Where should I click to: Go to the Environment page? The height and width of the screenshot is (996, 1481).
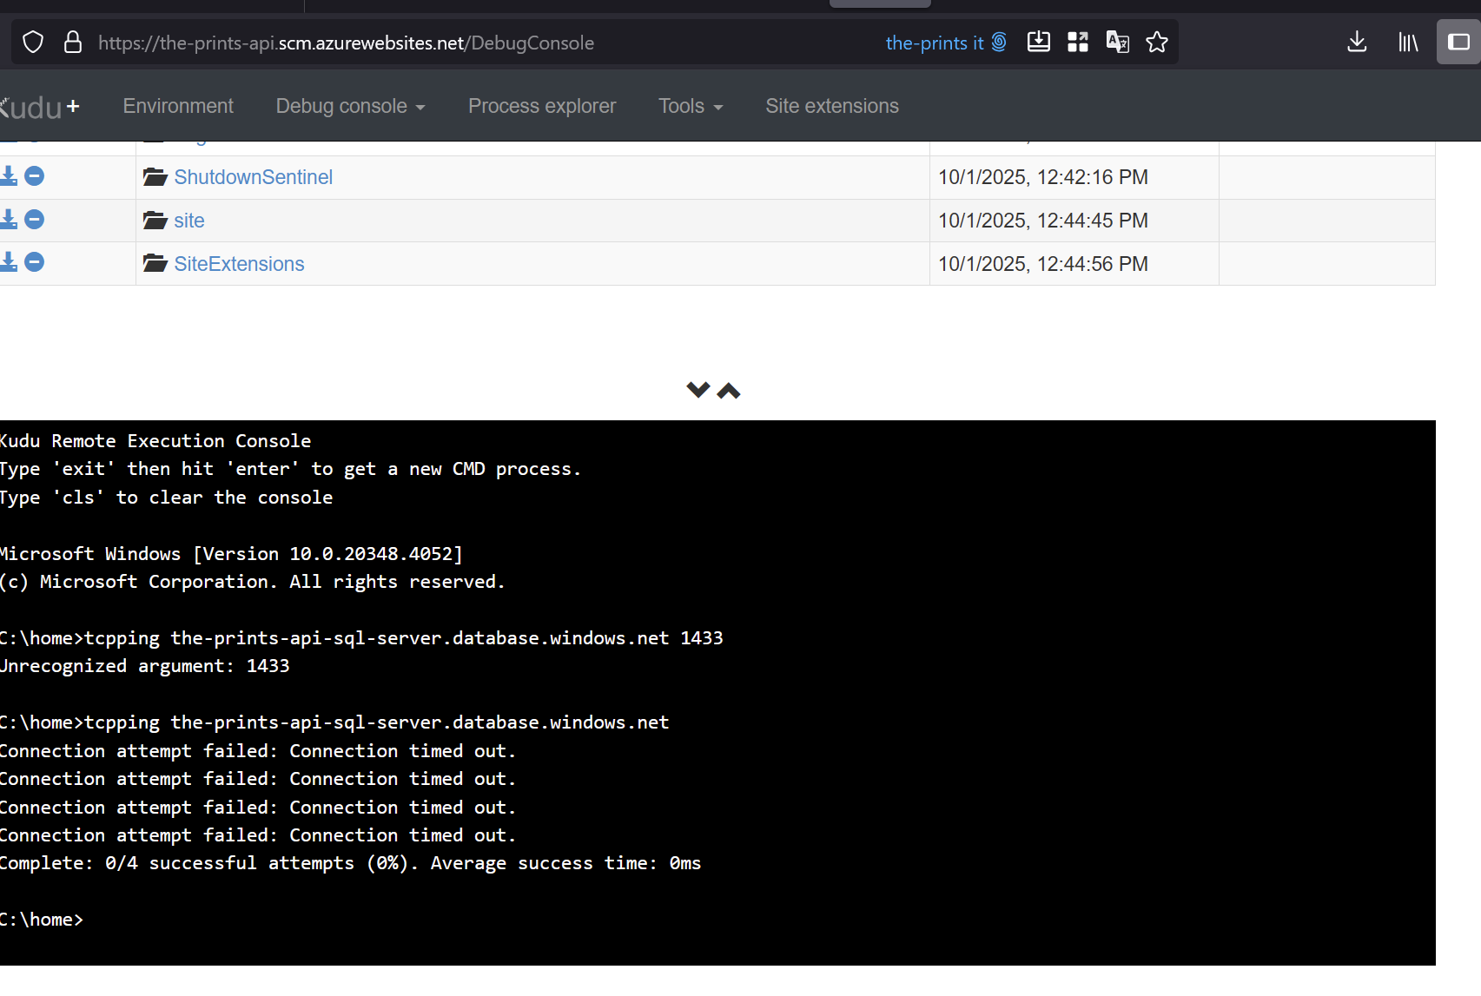click(x=178, y=106)
